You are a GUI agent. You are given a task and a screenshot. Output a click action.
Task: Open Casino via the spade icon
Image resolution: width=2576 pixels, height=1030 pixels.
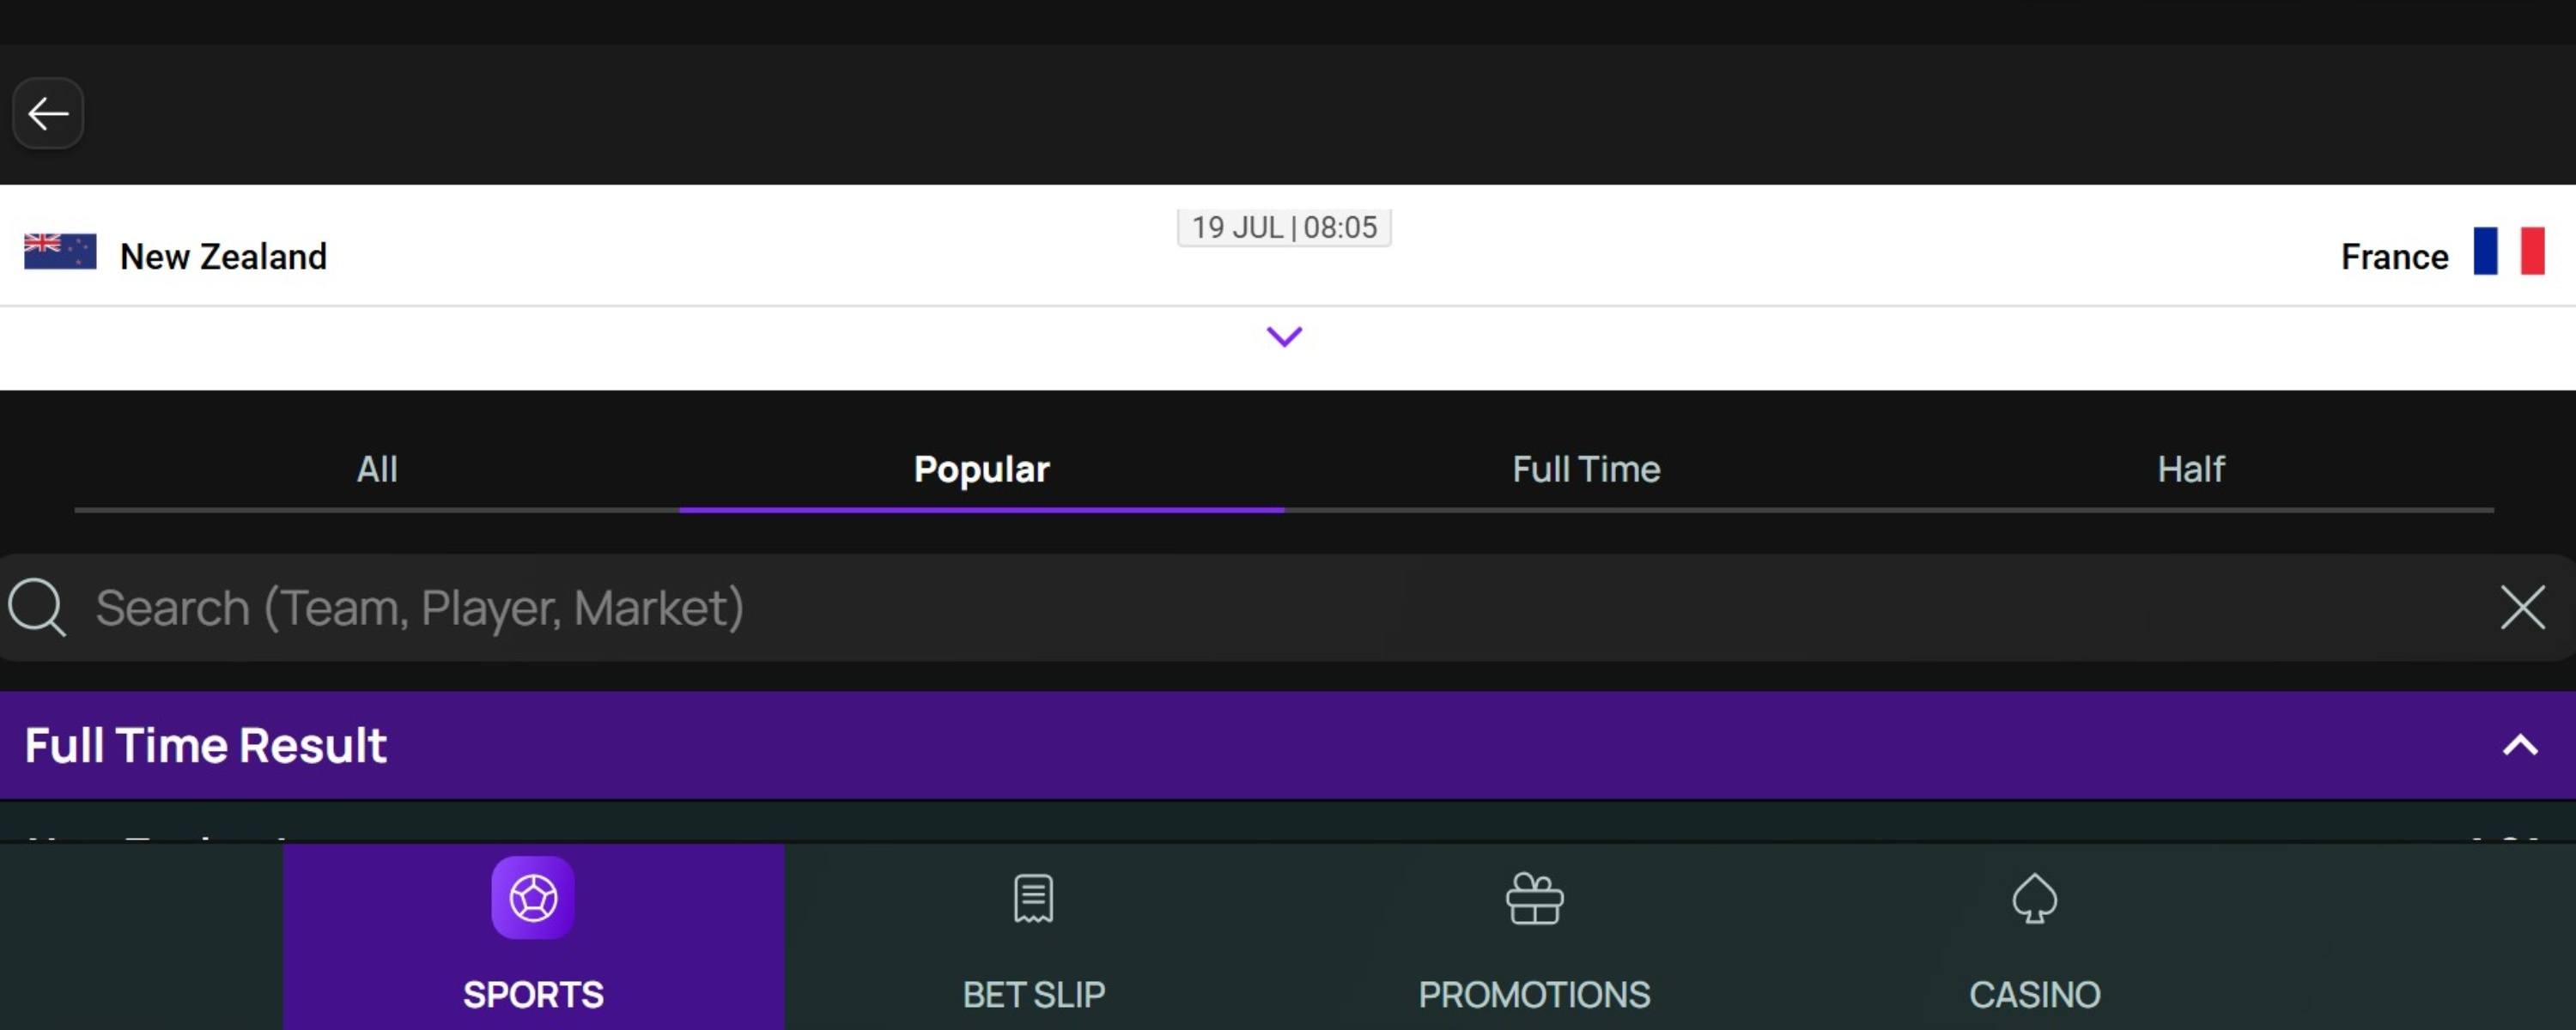point(2034,898)
